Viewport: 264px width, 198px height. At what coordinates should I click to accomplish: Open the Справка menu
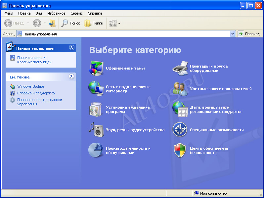[x=95, y=13]
